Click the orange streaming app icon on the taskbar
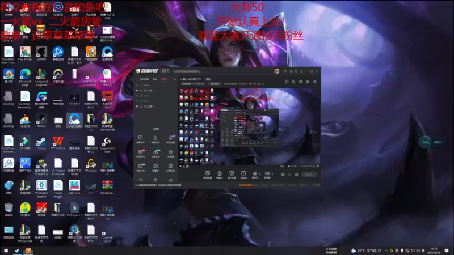The height and width of the screenshot is (255, 454). click(28, 250)
